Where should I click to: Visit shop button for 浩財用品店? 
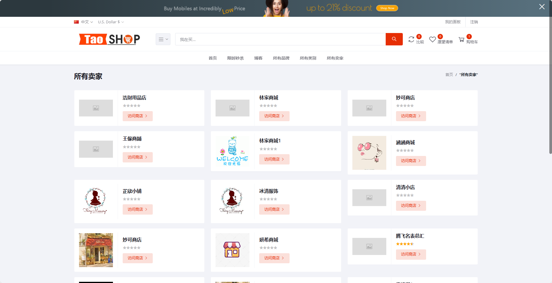137,116
